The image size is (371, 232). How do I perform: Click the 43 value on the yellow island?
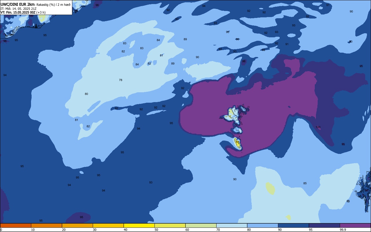pyautogui.click(x=237, y=142)
